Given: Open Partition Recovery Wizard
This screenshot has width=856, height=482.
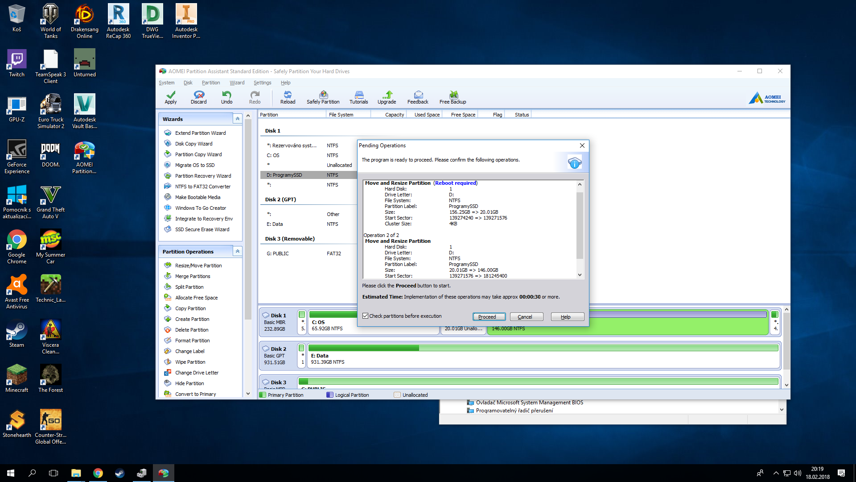Looking at the screenshot, I should (203, 176).
